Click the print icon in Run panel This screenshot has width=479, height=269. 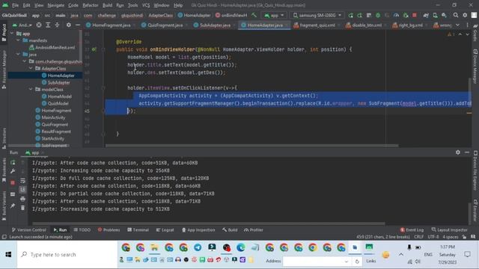pyautogui.click(x=22, y=199)
